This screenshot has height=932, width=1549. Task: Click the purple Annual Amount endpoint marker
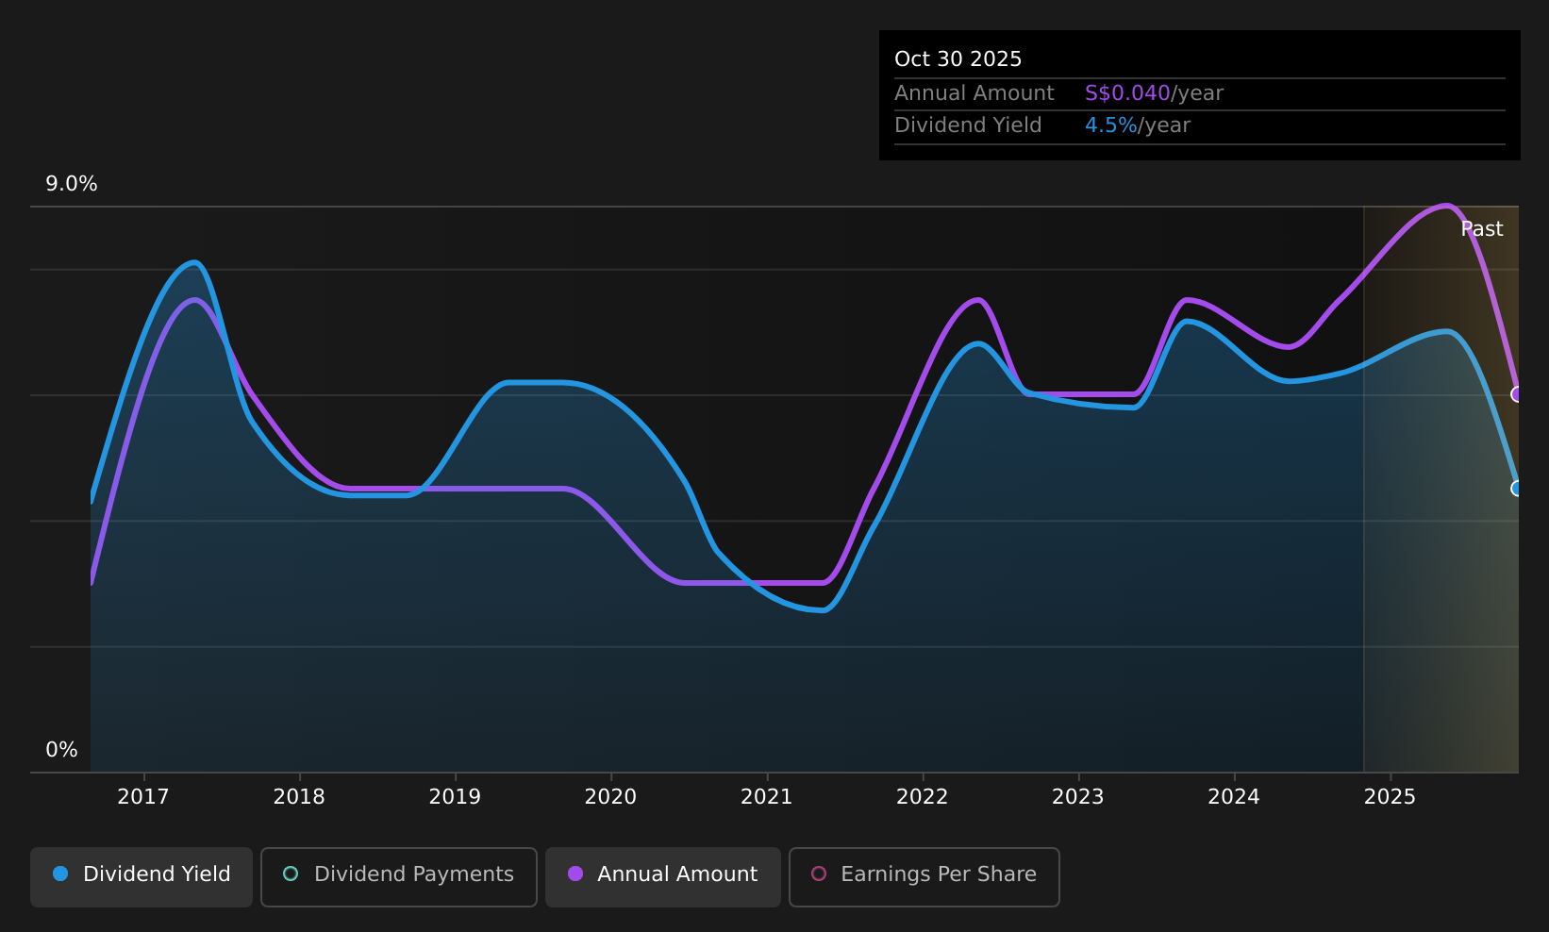1517,394
